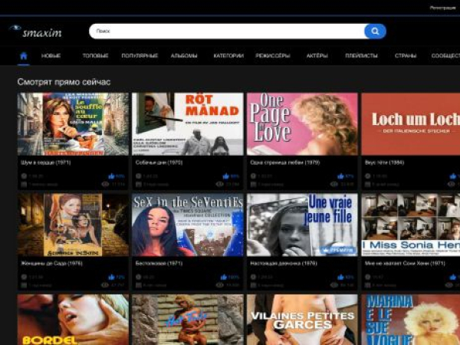The height and width of the screenshot is (345, 460).
Task: Select the Une vraie jeune fille thumbnail
Action: pyautogui.click(x=302, y=225)
